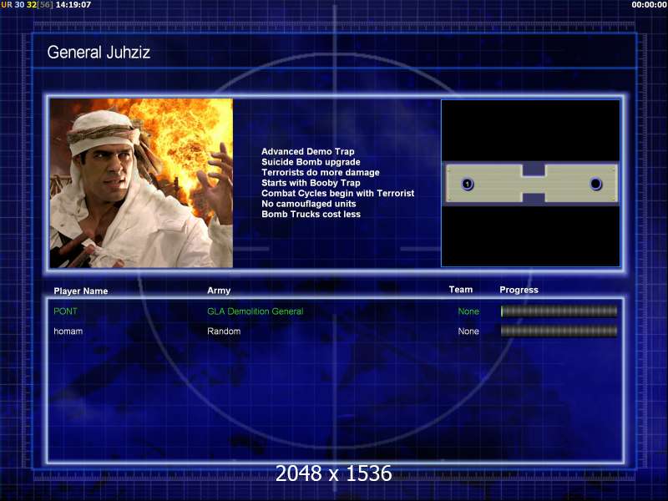Image resolution: width=668 pixels, height=501 pixels.
Task: Click player start position 1 on minimap
Action: click(x=468, y=184)
